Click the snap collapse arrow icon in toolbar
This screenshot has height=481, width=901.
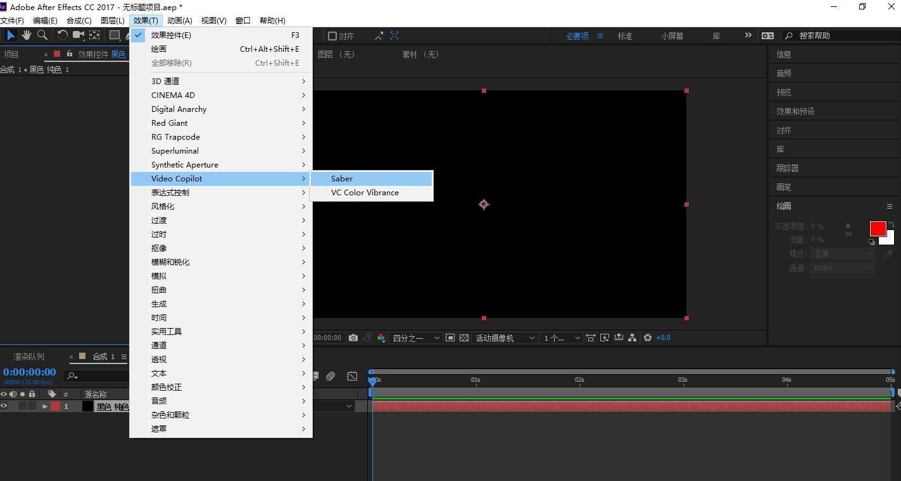[379, 36]
